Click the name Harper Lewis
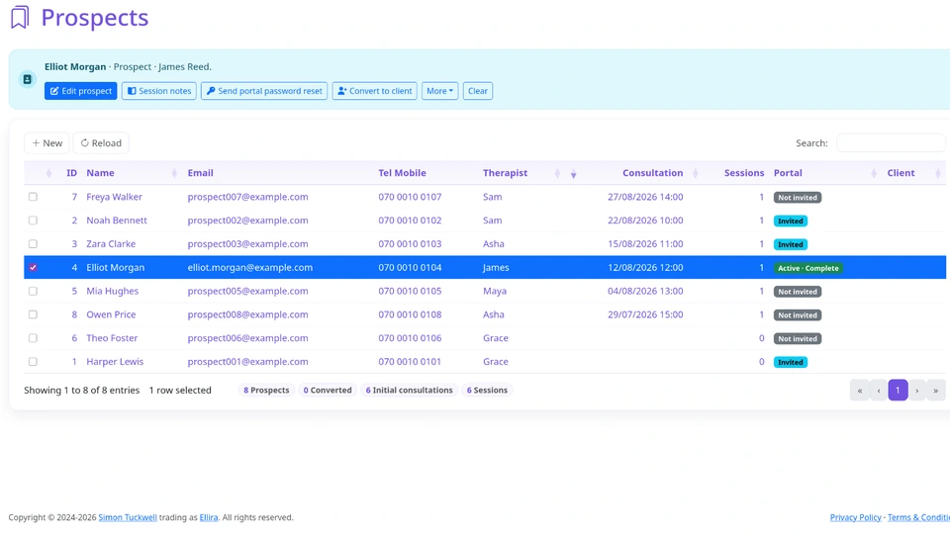Viewport: 950px width, 534px height. (115, 362)
